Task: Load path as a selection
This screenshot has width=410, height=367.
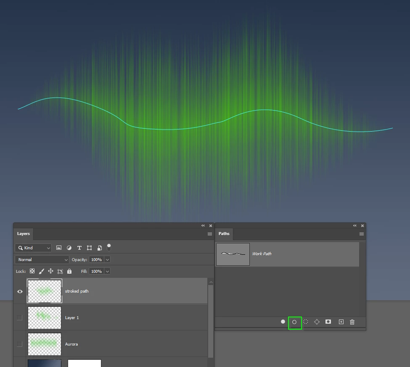Action: (x=306, y=322)
